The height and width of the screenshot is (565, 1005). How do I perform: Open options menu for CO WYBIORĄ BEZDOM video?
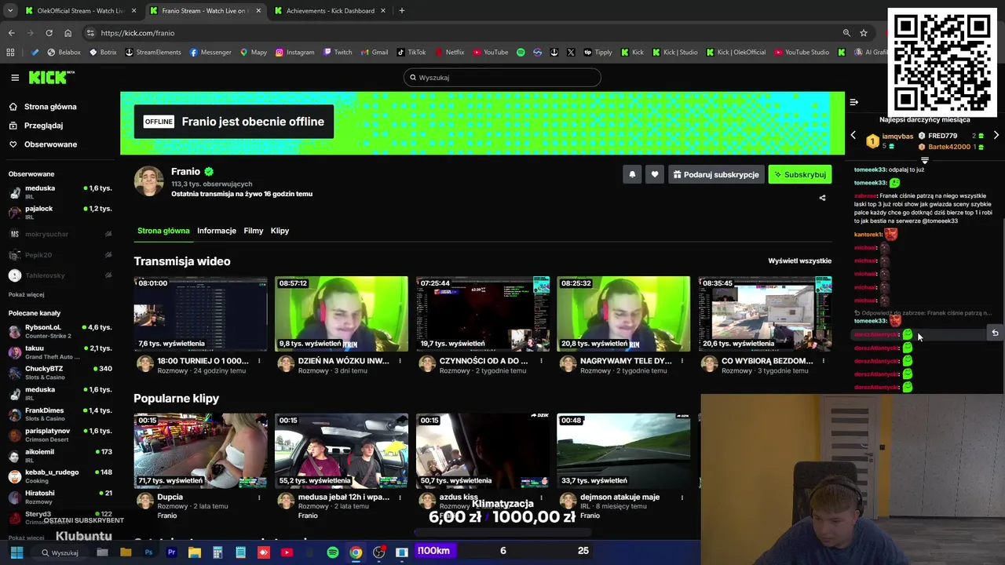tap(823, 361)
